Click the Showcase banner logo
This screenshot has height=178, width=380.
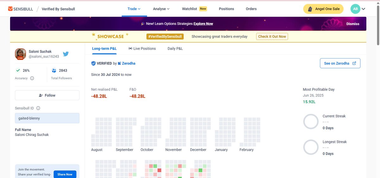[x=110, y=36]
